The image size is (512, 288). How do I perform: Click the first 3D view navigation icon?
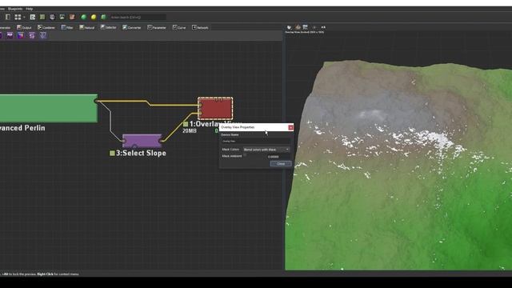(289, 27)
